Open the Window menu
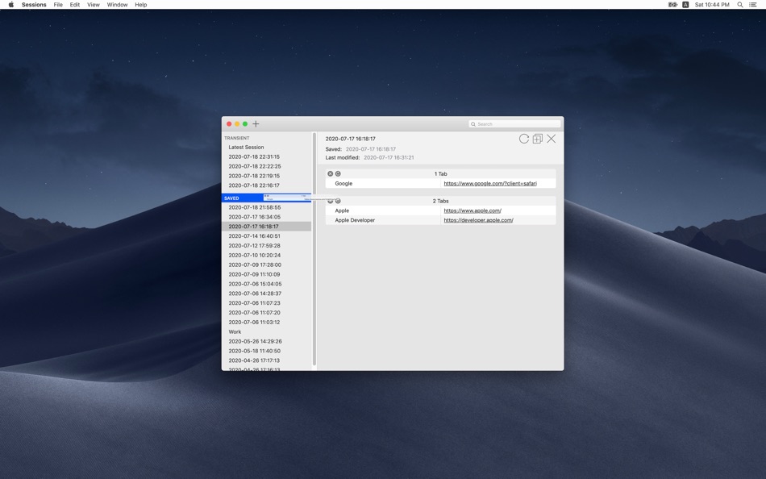The height and width of the screenshot is (479, 766). tap(117, 4)
